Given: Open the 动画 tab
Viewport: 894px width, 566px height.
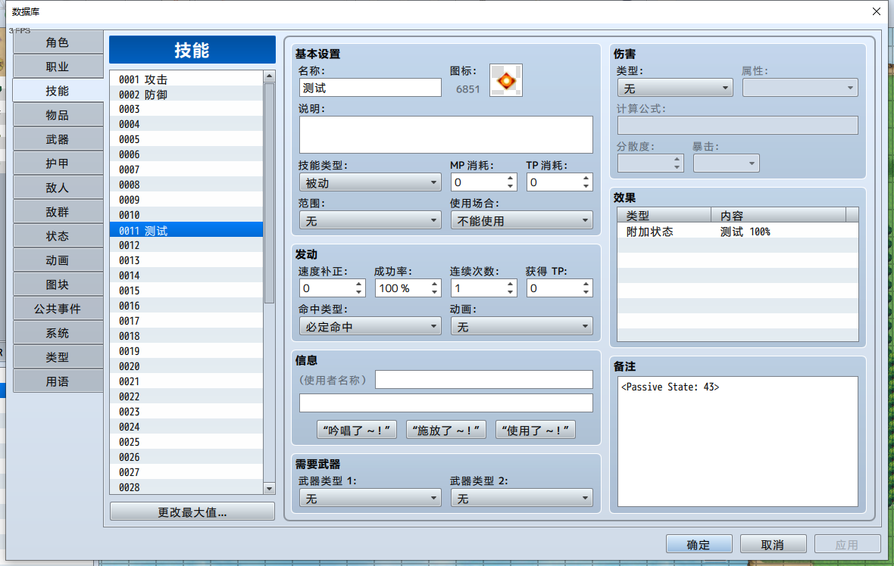Looking at the screenshot, I should pyautogui.click(x=58, y=260).
